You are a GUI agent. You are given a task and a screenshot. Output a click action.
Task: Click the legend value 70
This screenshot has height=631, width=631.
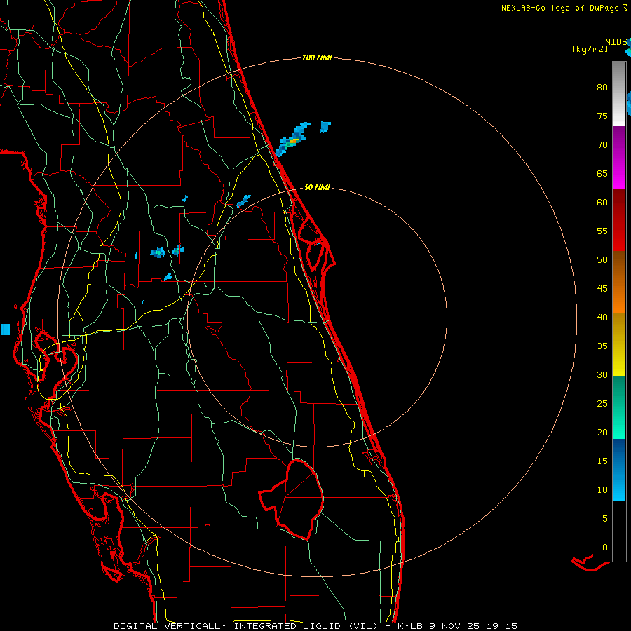coord(602,145)
